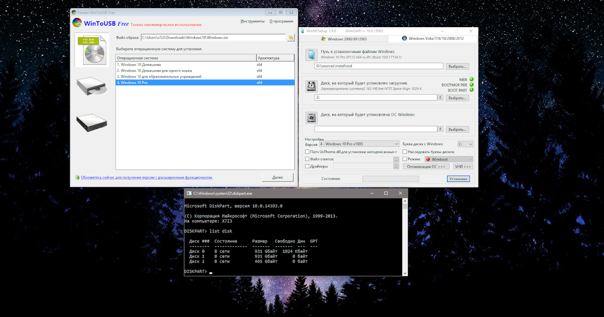This screenshot has width=604, height=317.
Task: Click the green update icon beside the upgrade link
Action: pos(77,177)
